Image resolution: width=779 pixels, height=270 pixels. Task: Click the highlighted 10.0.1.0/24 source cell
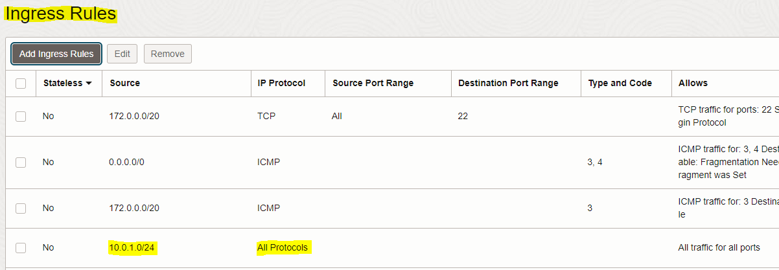click(134, 247)
